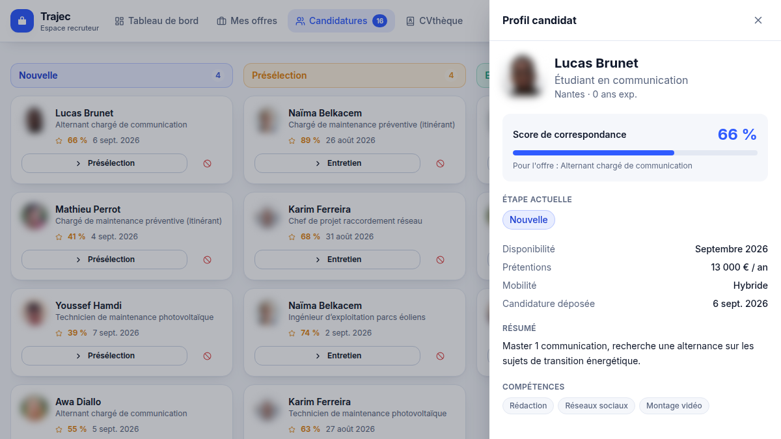The height and width of the screenshot is (439, 781).
Task: Click star icon on Lucas Brunet card
Action: pyautogui.click(x=59, y=140)
